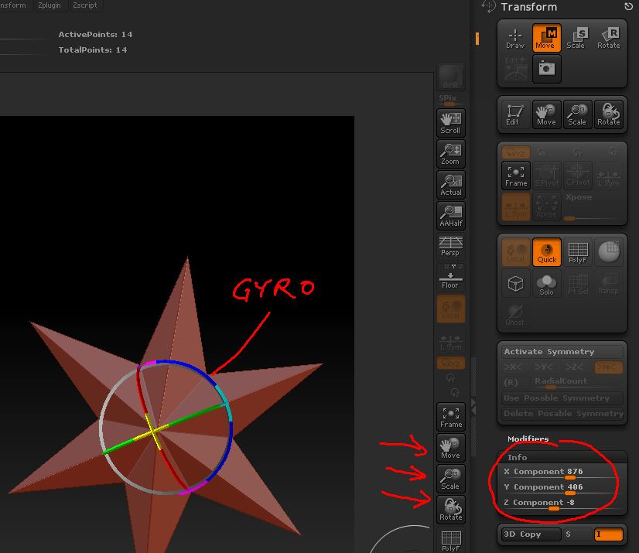Toggle the >X< symmetry axis

pos(513,367)
